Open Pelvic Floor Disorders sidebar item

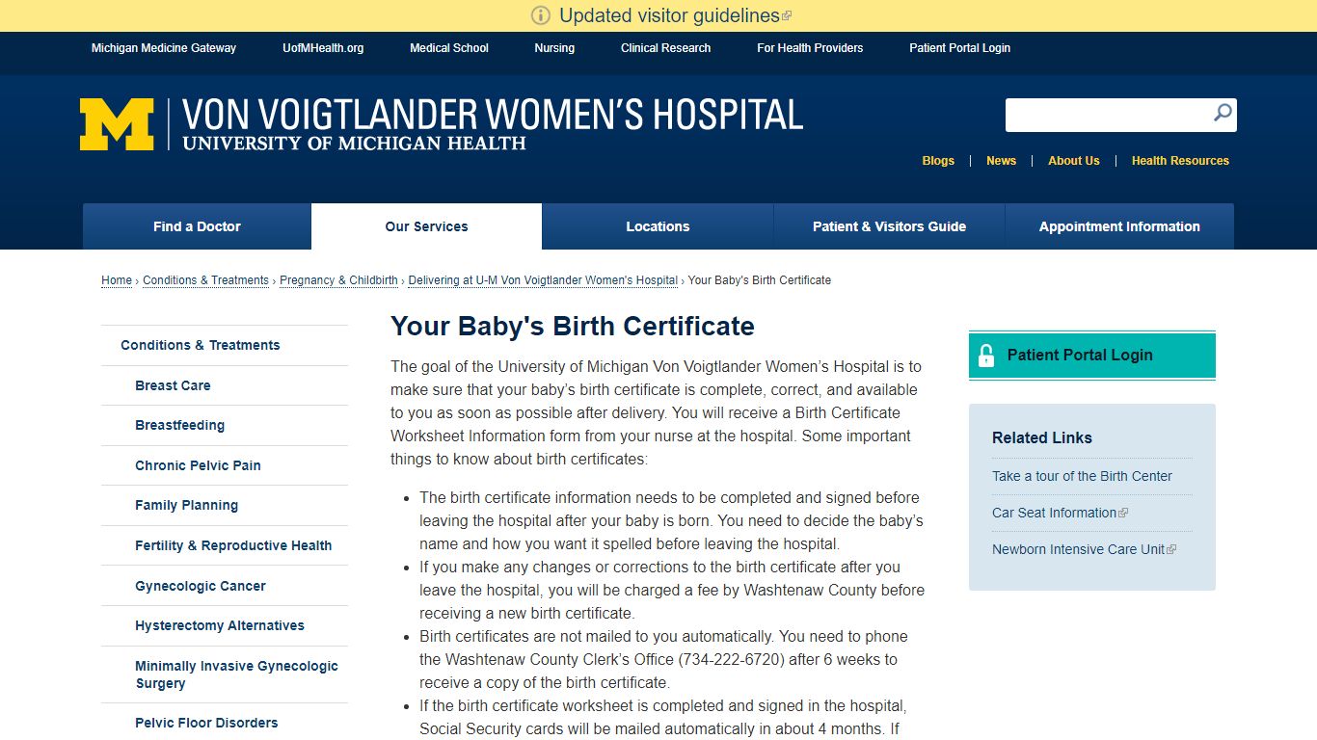(x=206, y=723)
